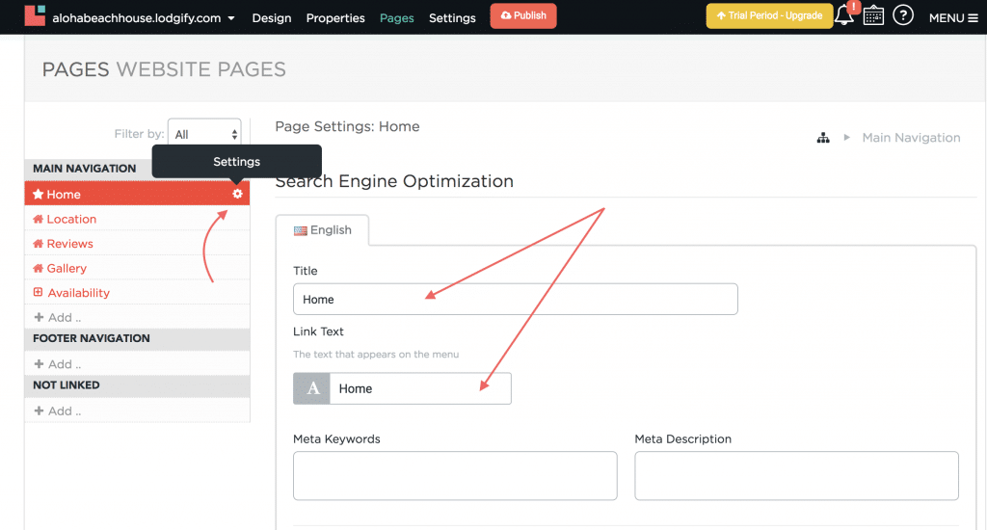Open the notifications bell icon
Viewport: 987px width, 530px height.
tap(843, 16)
